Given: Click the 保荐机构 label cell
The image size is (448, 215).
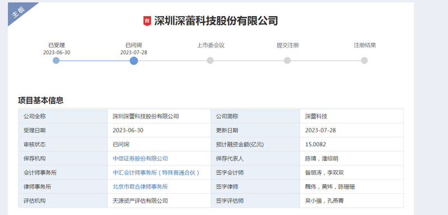Looking at the screenshot, I should [63, 159].
